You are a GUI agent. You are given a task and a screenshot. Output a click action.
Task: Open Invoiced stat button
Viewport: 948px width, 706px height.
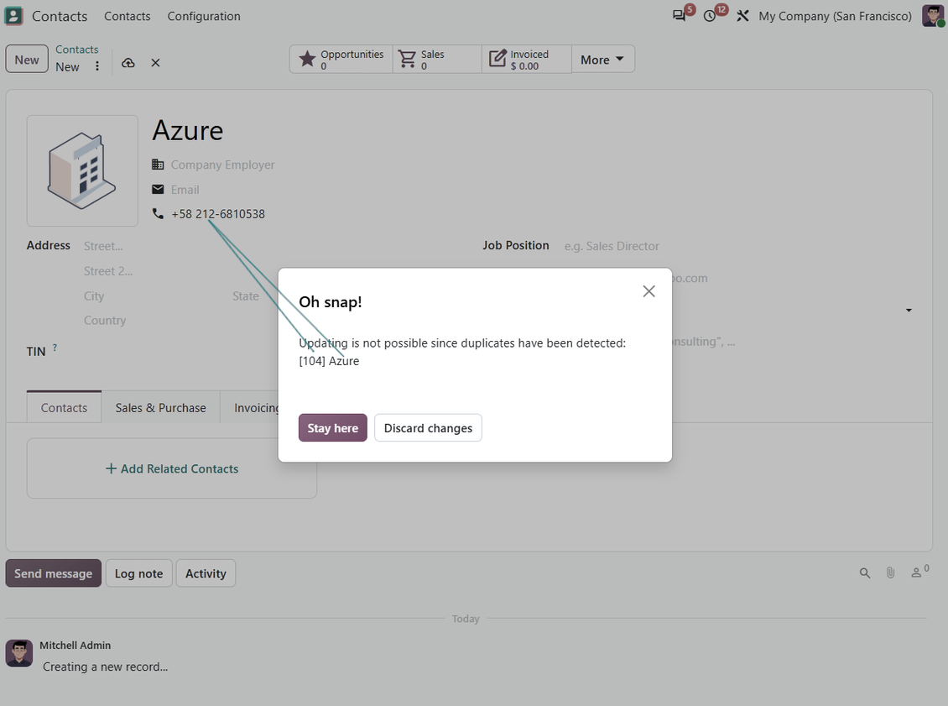point(527,60)
